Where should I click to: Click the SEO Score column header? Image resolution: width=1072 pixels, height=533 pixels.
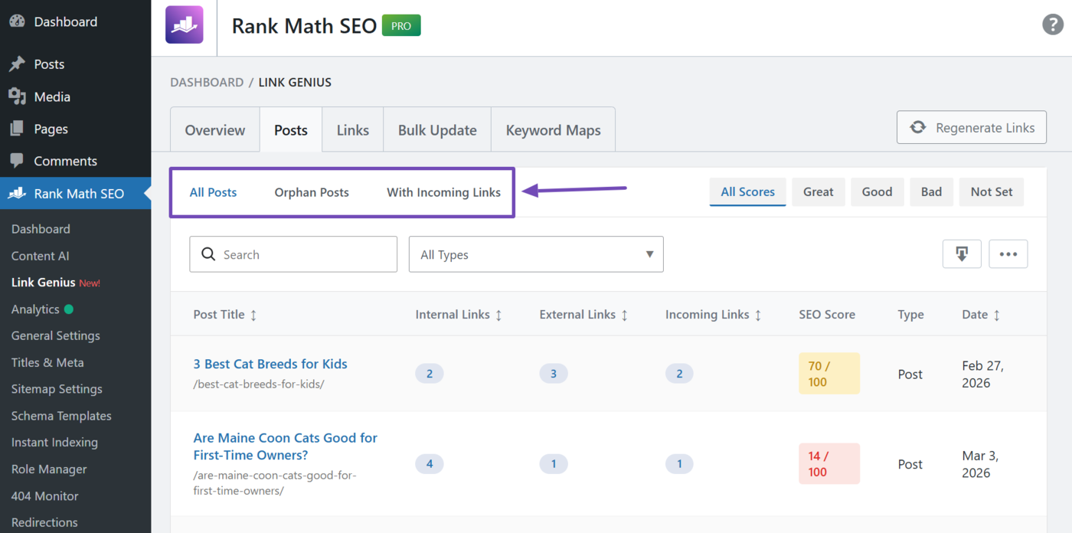pos(827,315)
